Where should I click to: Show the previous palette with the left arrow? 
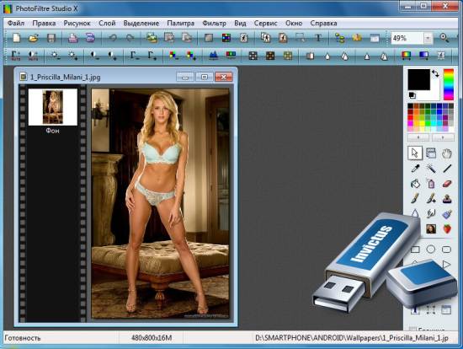(x=418, y=137)
